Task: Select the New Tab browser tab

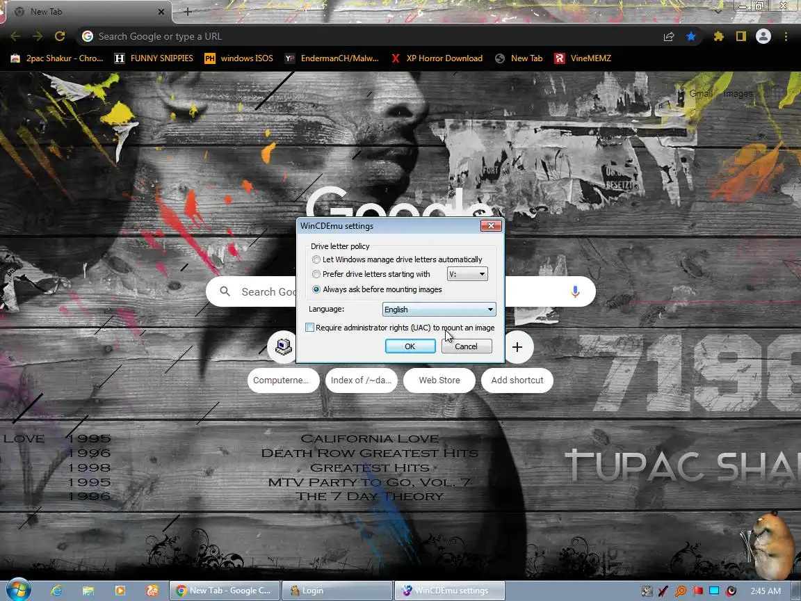Action: pyautogui.click(x=88, y=12)
